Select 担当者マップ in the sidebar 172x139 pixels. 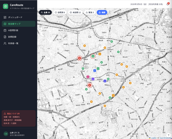(x=19, y=24)
